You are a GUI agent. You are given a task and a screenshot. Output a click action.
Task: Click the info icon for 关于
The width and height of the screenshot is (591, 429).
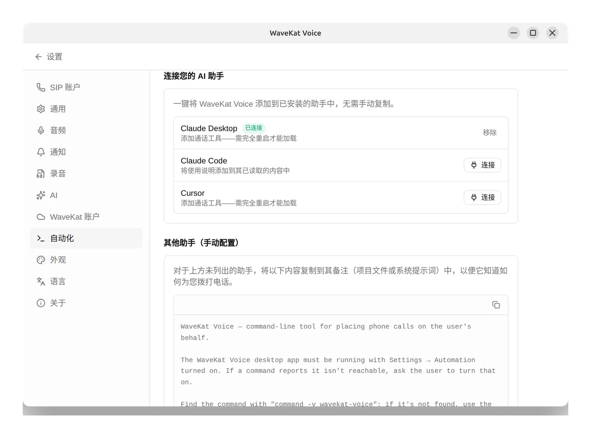[41, 303]
